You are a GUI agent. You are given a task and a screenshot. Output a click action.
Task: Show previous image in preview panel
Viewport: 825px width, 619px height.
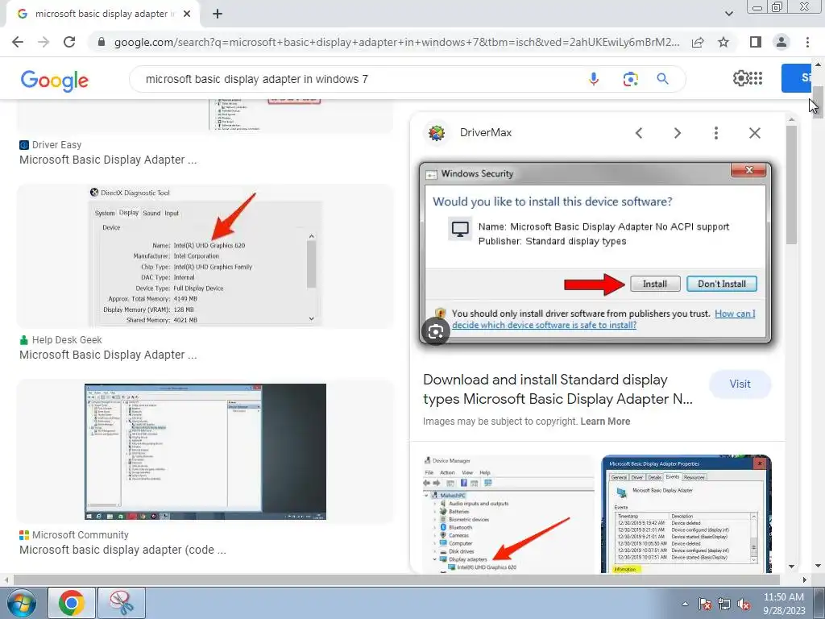tap(639, 133)
